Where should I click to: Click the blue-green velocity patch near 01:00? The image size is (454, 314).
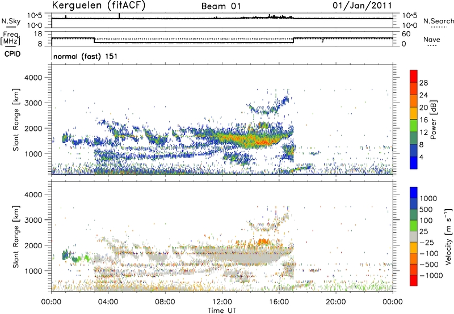coord(65,254)
